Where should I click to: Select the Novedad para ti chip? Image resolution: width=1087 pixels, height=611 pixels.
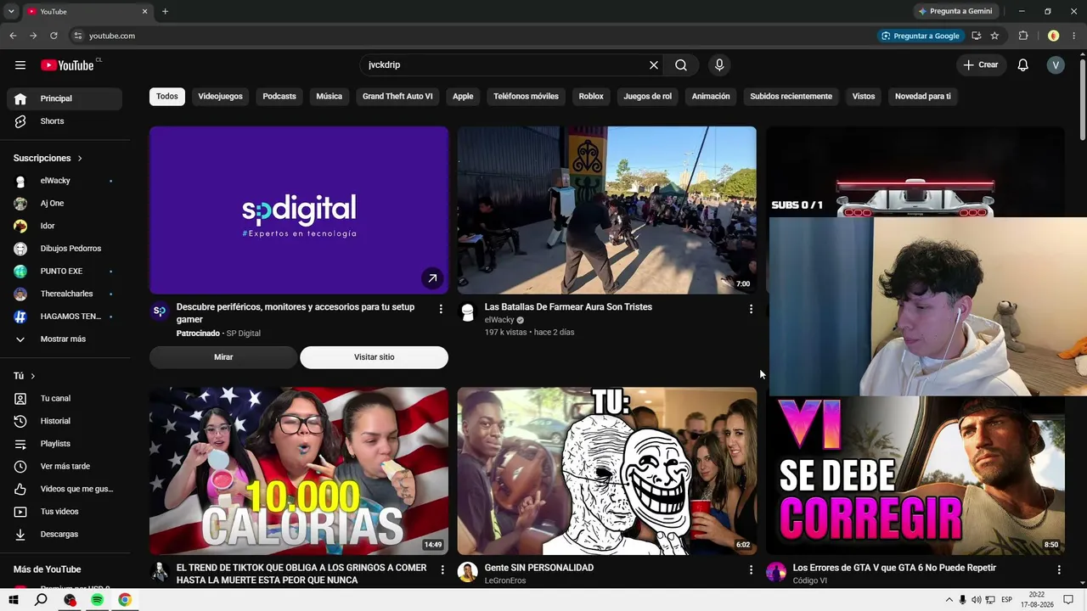(x=923, y=97)
